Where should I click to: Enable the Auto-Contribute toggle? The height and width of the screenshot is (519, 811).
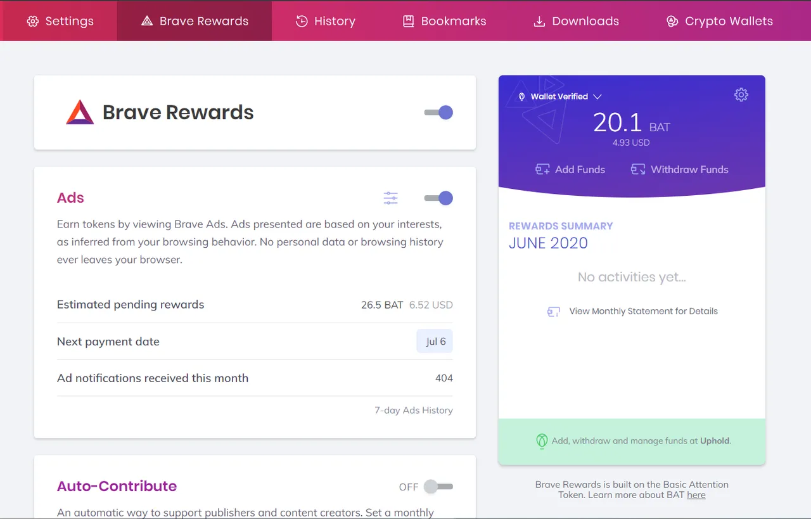click(x=438, y=487)
